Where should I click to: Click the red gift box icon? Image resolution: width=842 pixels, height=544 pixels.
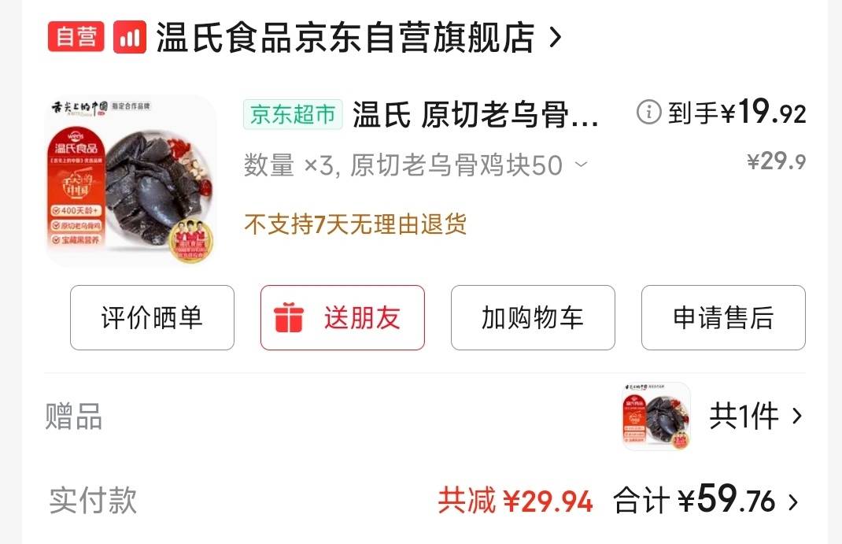288,317
